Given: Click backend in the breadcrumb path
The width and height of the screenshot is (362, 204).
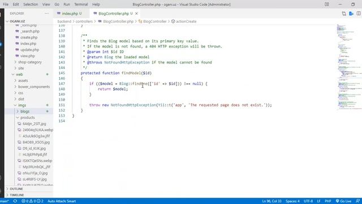Looking at the screenshot, I should click(x=64, y=22).
